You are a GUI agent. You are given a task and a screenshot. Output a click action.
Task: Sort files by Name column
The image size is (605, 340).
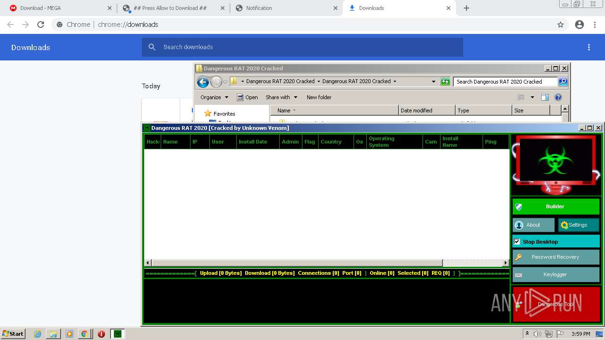335,110
